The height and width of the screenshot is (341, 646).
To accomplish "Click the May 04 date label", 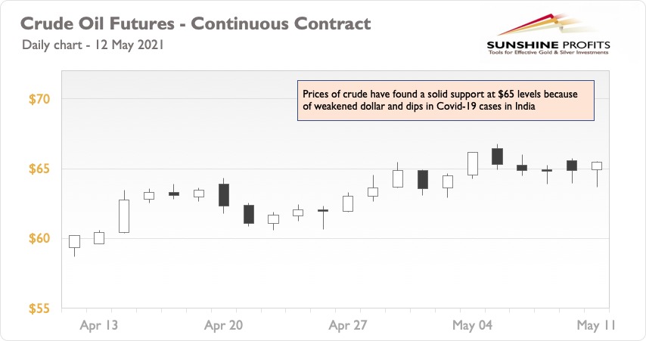I will [472, 325].
